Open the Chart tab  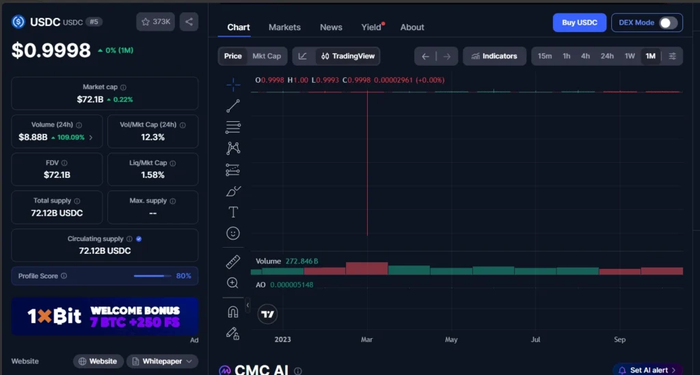tap(239, 27)
